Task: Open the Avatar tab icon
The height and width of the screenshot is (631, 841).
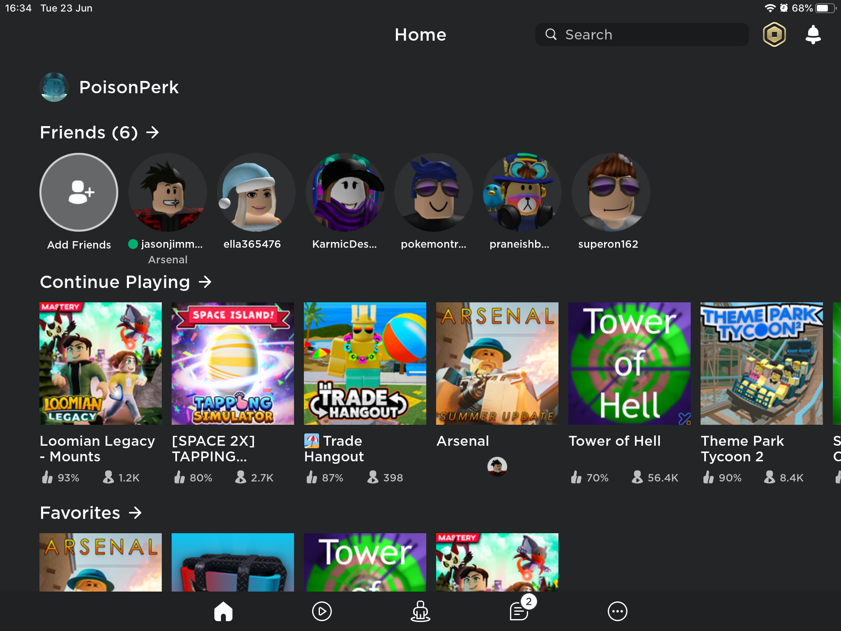Action: point(420,611)
